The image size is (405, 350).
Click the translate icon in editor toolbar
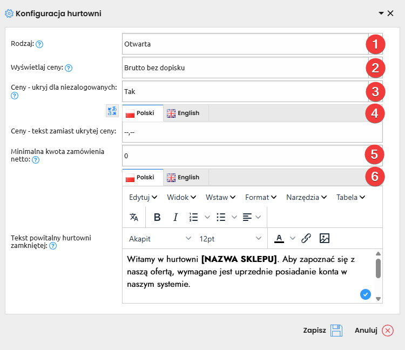pyautogui.click(x=134, y=217)
